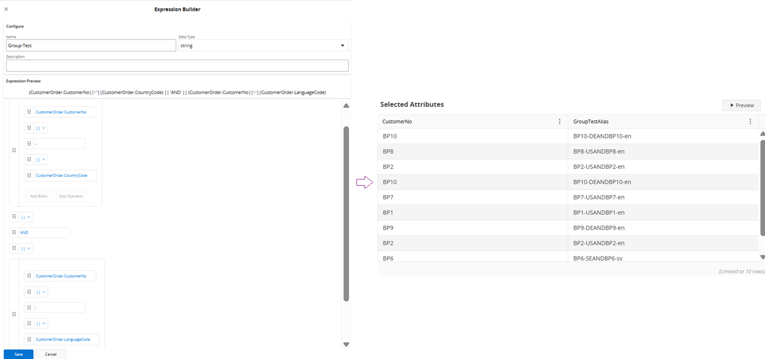765x359 pixels.
Task: Click the CustomerNo column three-dot menu
Action: [x=559, y=122]
